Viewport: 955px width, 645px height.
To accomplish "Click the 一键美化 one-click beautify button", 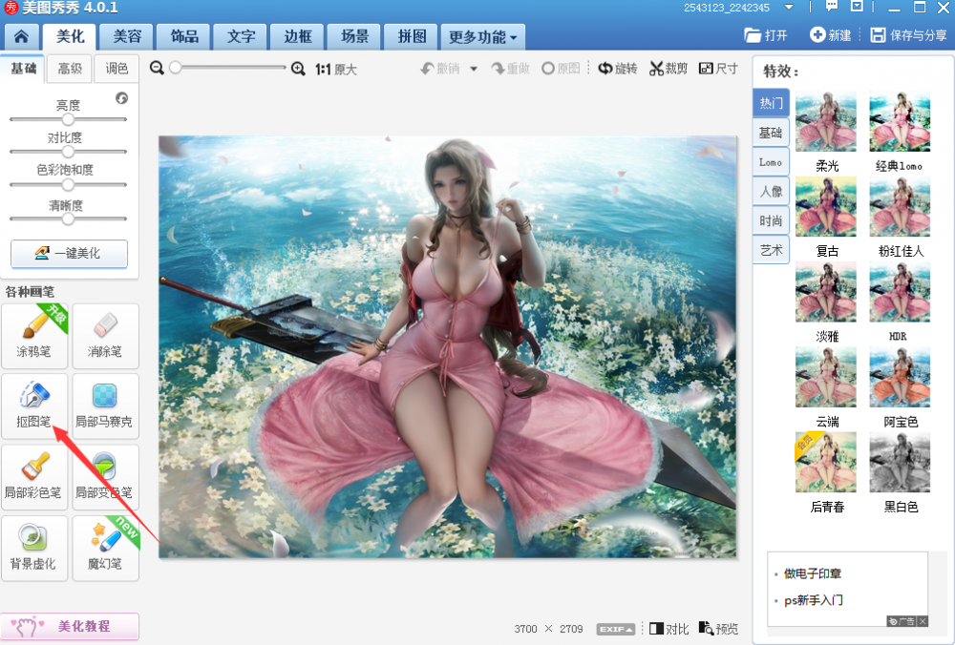I will 69,253.
